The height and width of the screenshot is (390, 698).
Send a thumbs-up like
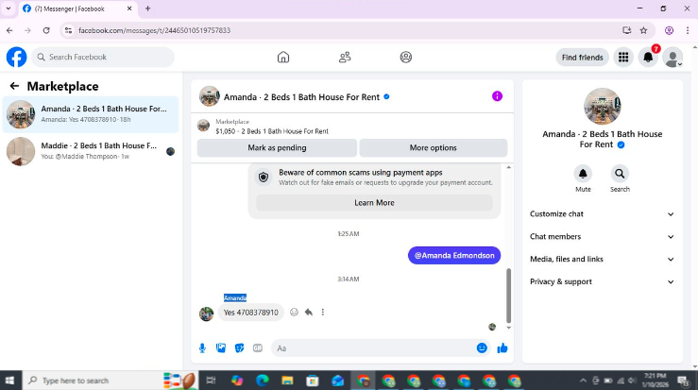(502, 348)
